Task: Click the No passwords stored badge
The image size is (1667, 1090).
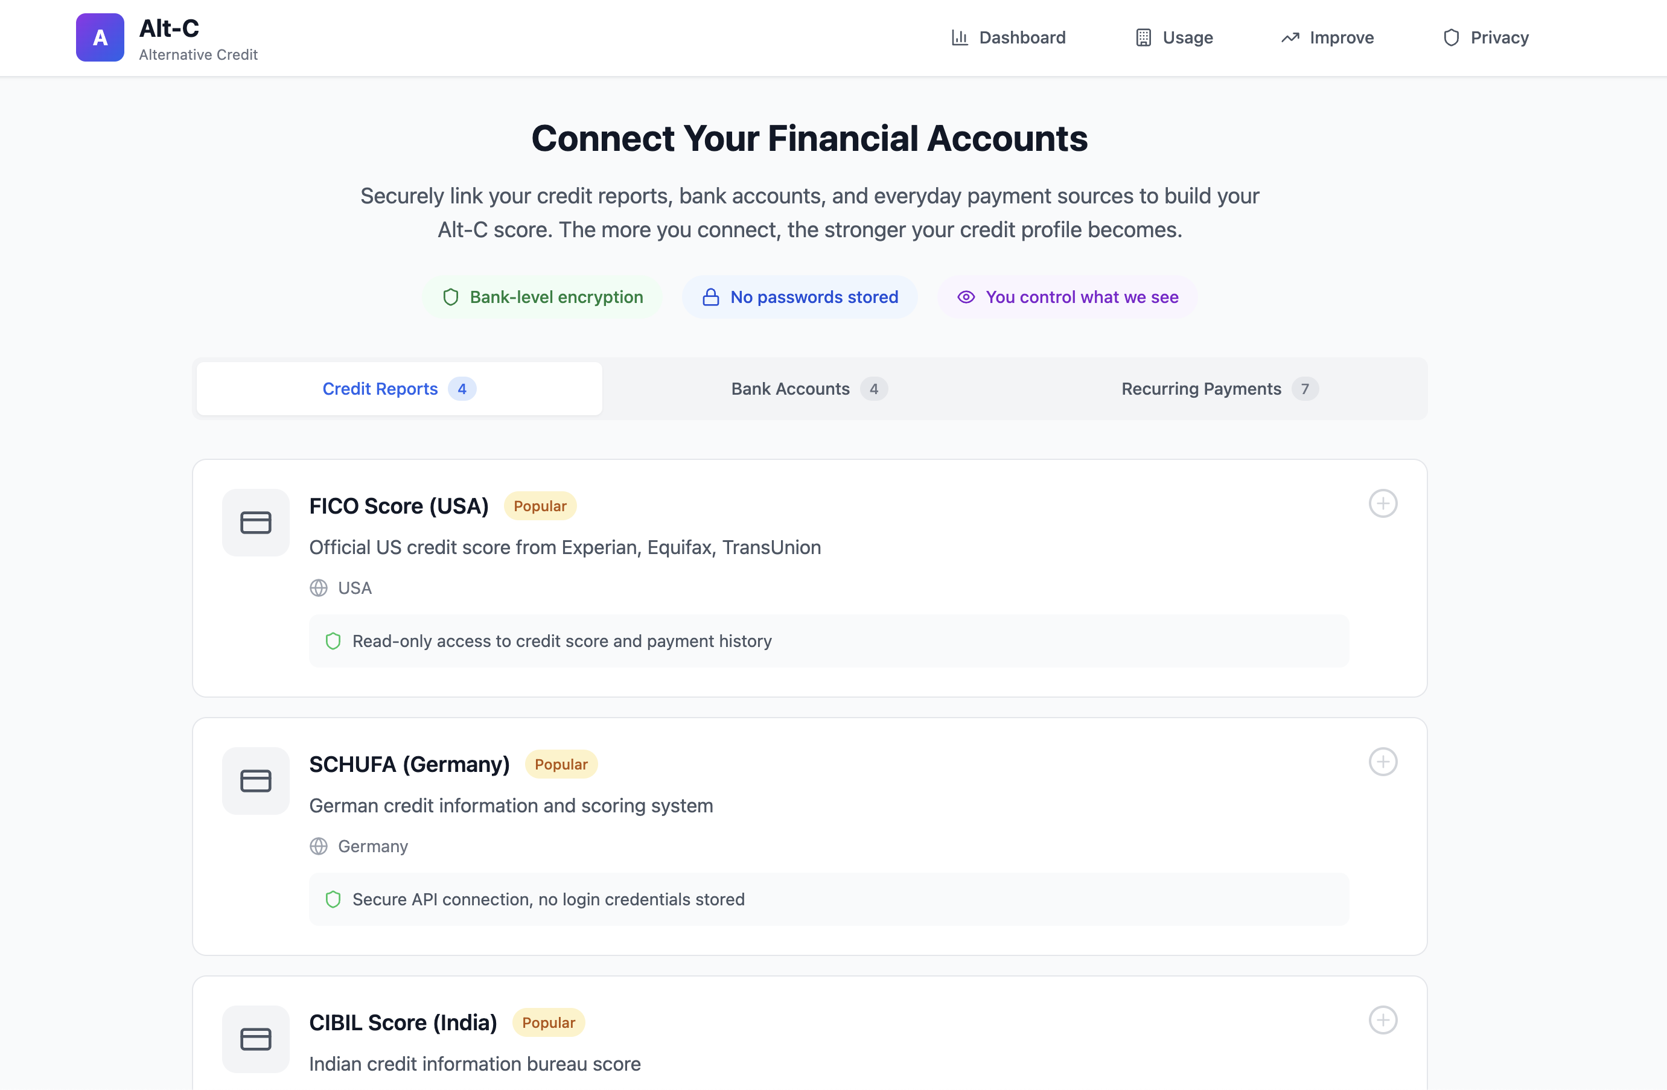Action: pos(800,297)
